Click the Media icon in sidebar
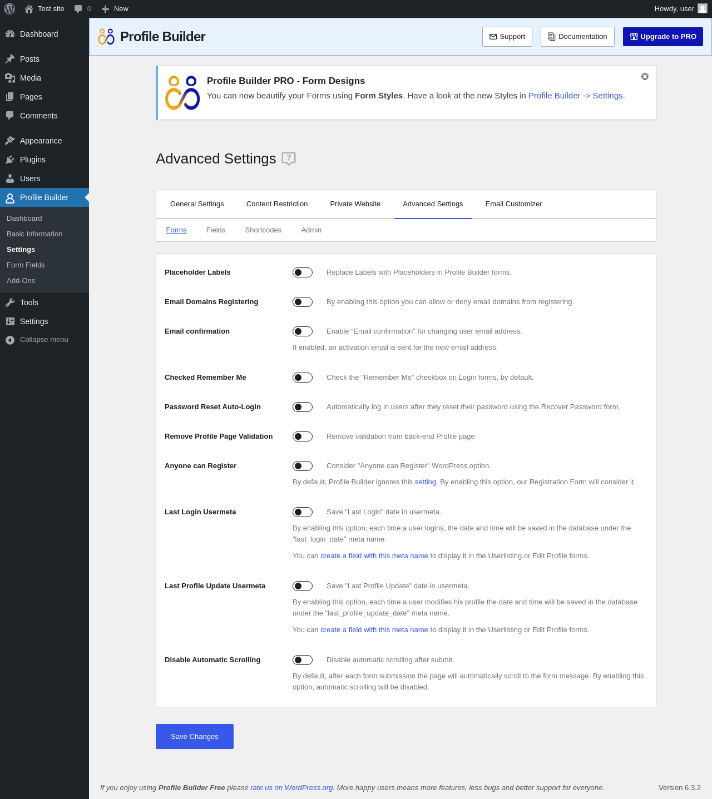Viewport: 712px width, 799px height. pyautogui.click(x=10, y=78)
